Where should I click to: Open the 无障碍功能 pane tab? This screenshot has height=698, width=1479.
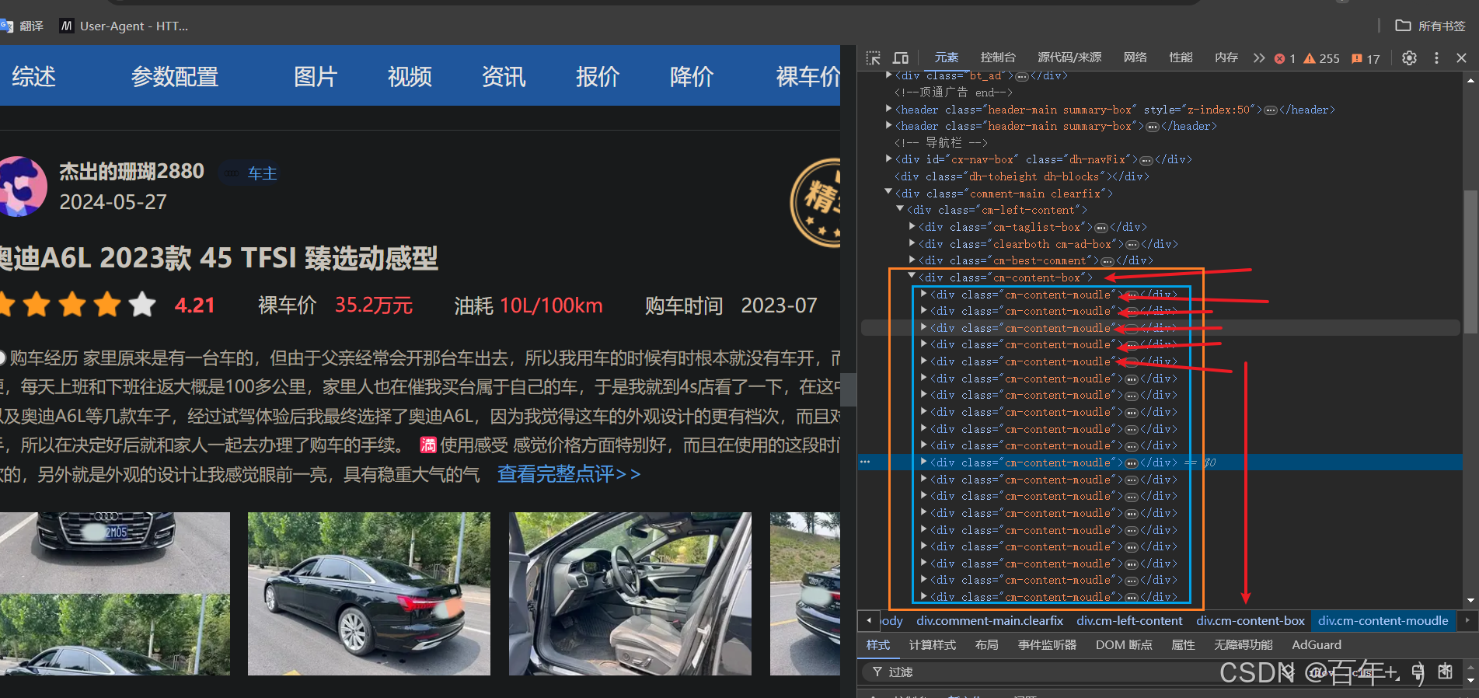click(1244, 645)
